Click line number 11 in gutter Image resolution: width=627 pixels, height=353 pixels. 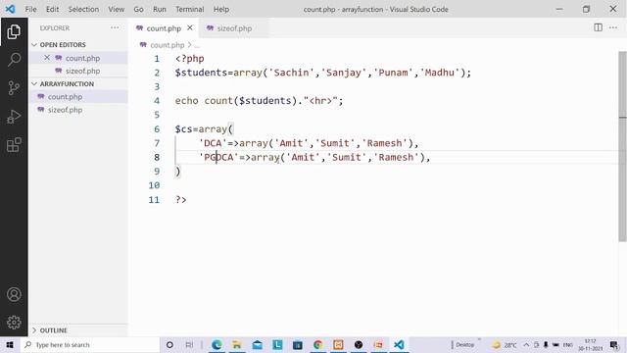point(154,199)
